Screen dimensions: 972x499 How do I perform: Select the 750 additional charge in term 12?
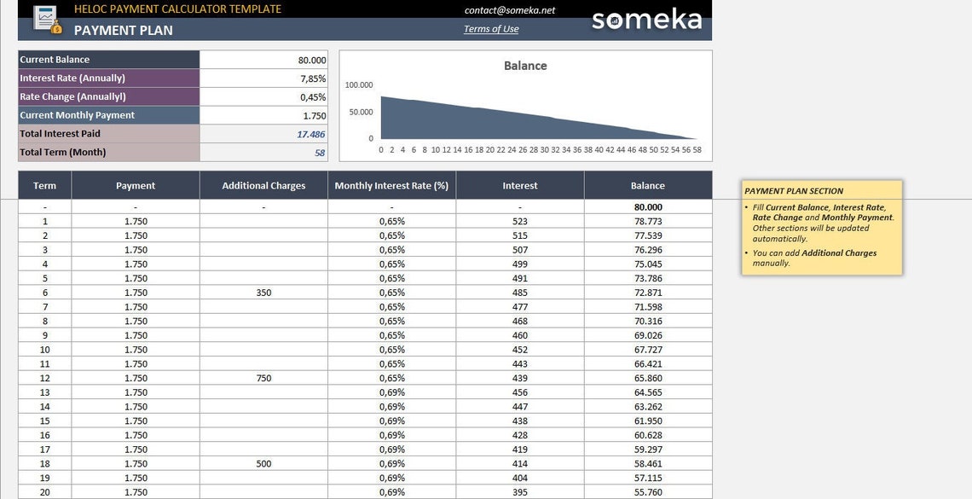tap(263, 378)
